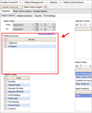Uncheck the 1 (Electric) service

tap(6, 43)
